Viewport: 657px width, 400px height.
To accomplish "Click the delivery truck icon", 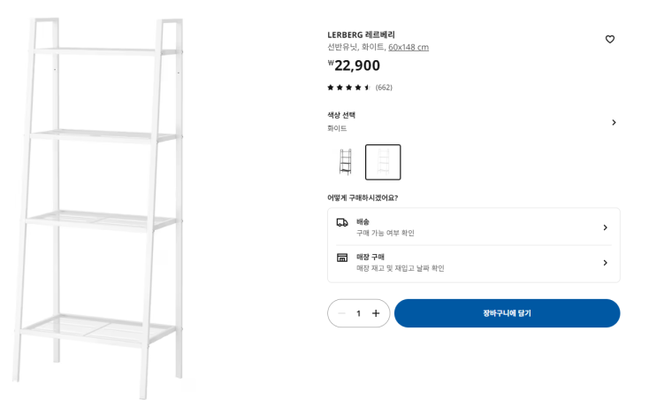I will pos(342,222).
